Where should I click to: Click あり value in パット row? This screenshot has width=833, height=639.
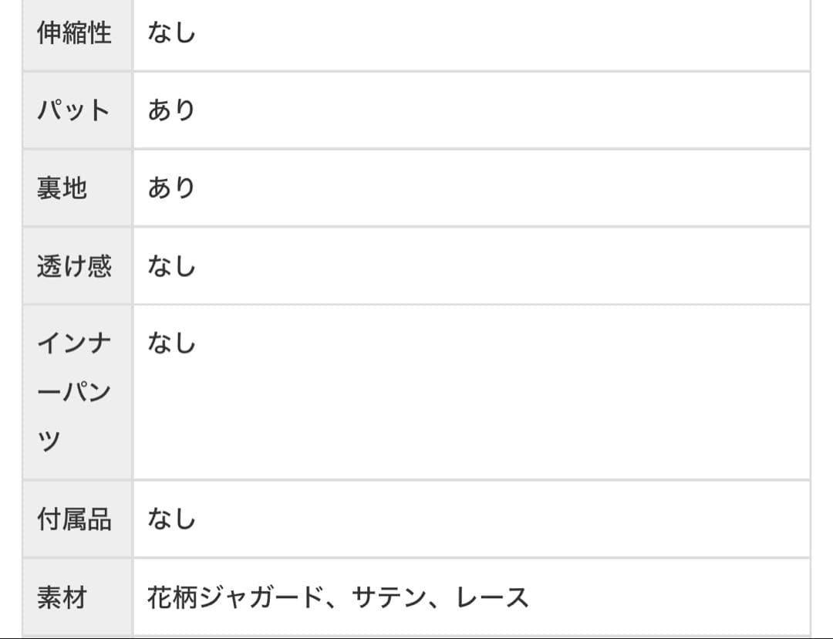172,110
